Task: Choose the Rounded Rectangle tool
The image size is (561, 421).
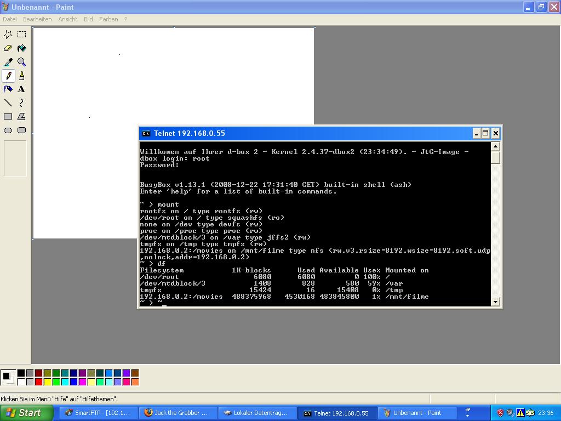Action: pos(21,130)
